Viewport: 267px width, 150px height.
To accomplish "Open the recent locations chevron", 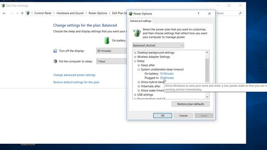I will 17,13.
